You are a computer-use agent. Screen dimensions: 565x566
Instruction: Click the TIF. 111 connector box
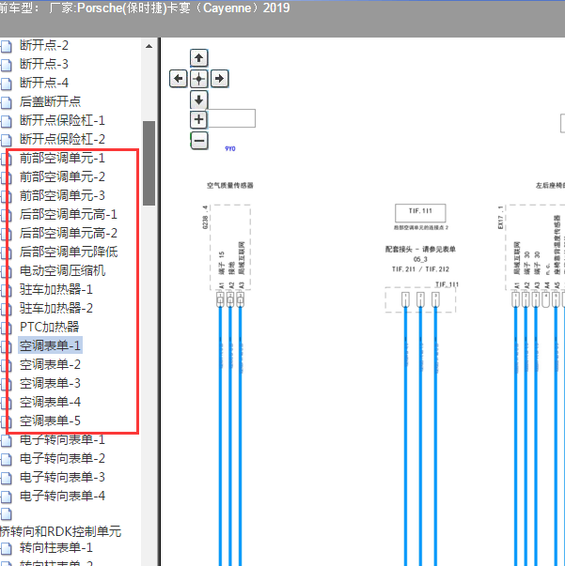pyautogui.click(x=420, y=213)
